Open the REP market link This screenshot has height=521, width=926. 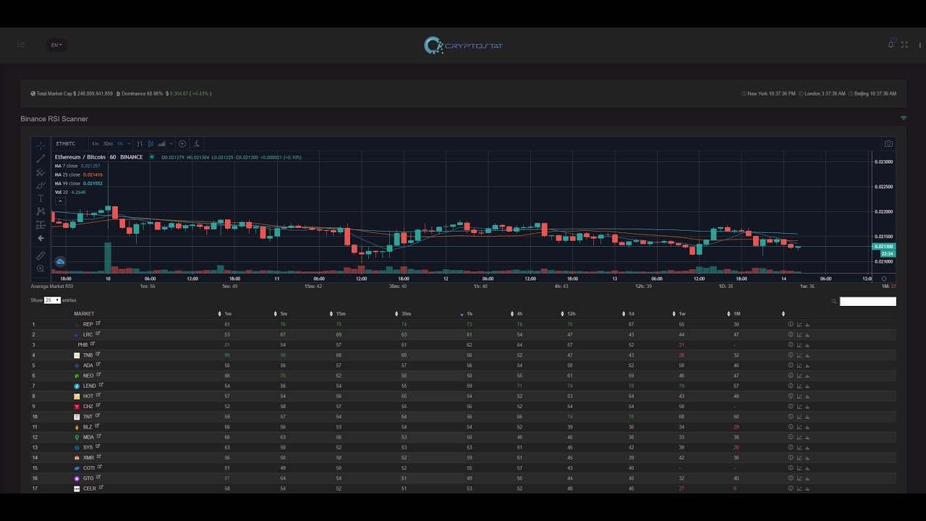[x=88, y=324]
